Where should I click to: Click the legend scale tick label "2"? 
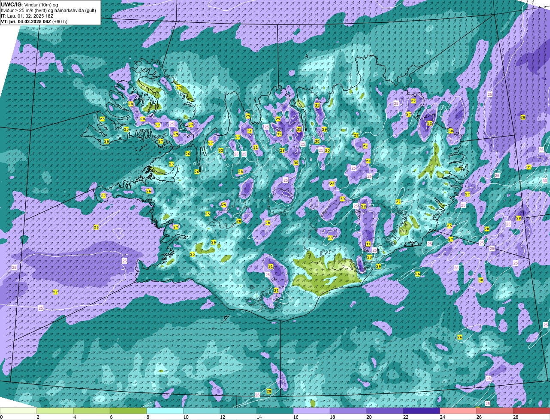point(38,417)
